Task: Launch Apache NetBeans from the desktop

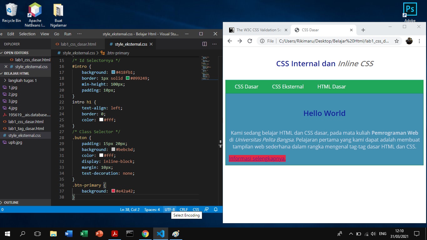Action: click(x=34, y=9)
